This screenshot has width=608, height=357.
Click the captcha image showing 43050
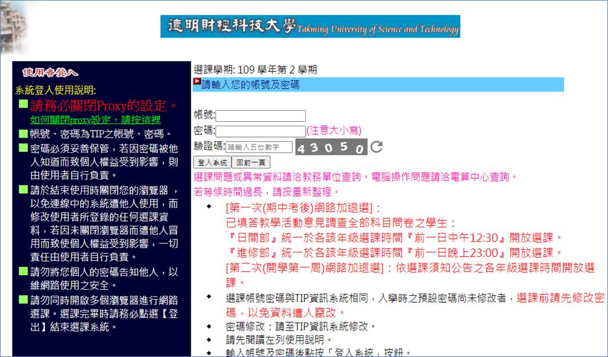click(331, 147)
